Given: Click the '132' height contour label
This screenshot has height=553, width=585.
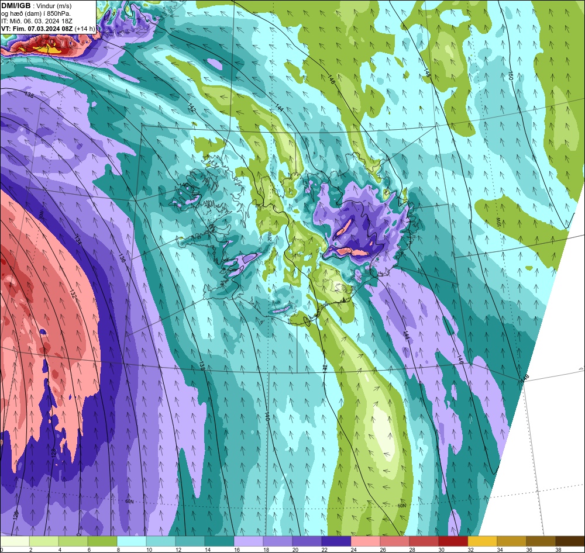Looking at the screenshot, I should click(x=73, y=294).
